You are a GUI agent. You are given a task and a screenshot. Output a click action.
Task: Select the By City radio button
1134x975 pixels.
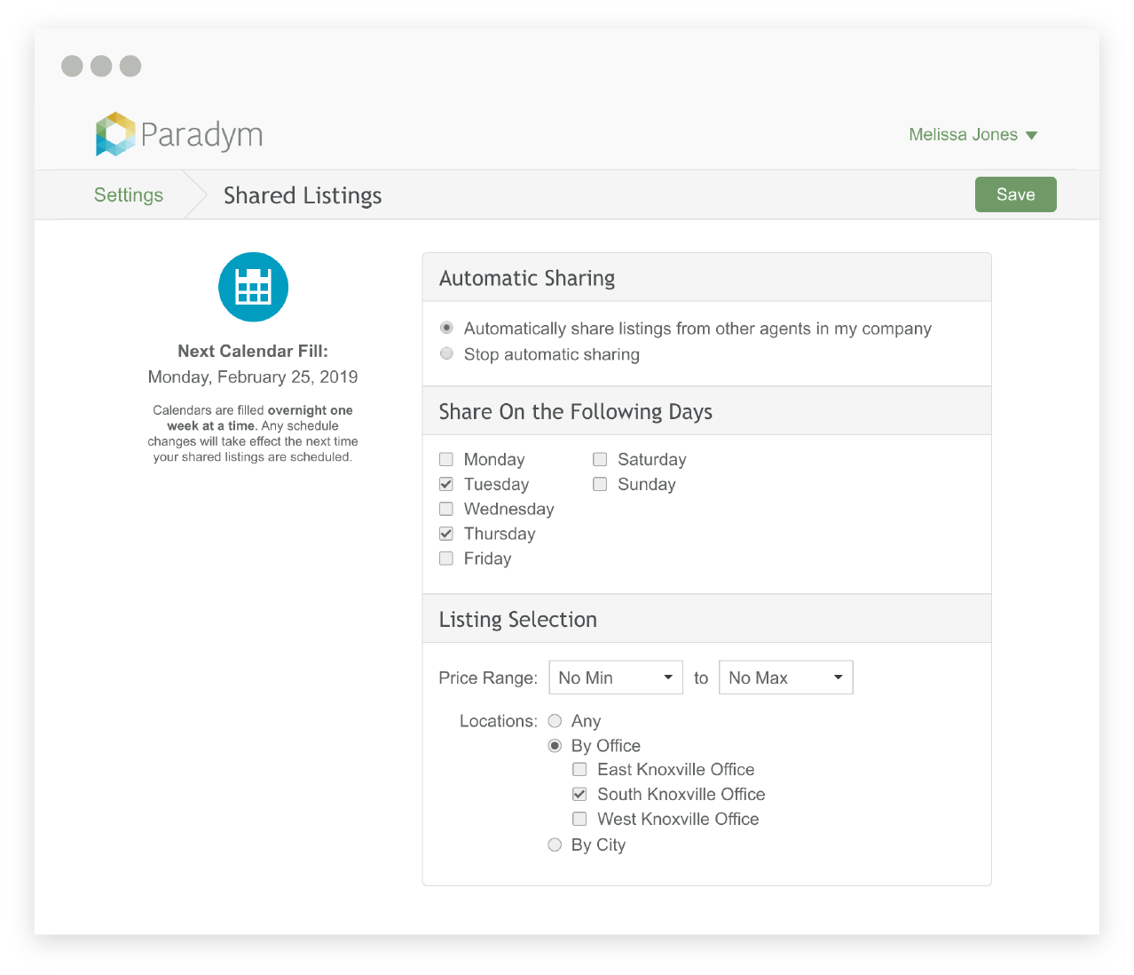pyautogui.click(x=555, y=844)
